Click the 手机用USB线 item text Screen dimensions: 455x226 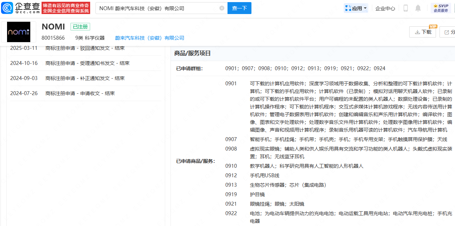(264, 175)
